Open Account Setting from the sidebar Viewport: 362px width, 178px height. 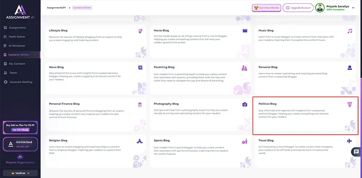click(21, 82)
